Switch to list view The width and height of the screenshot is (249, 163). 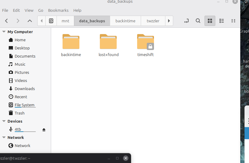[222, 21]
